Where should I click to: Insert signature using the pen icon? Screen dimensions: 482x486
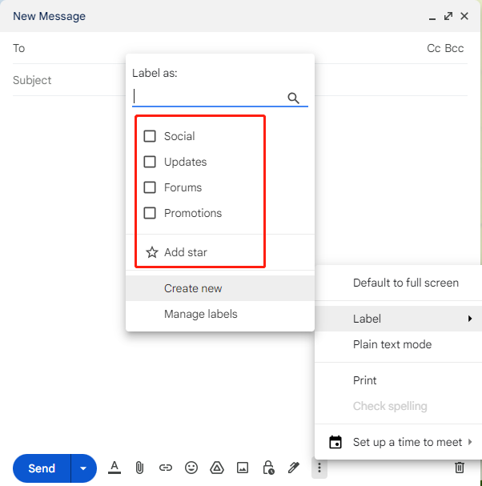[x=294, y=468]
